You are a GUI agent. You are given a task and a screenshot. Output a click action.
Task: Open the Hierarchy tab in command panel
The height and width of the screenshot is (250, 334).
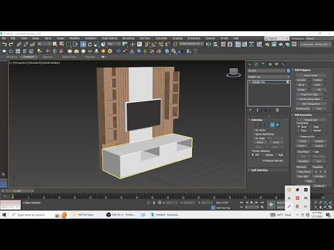263,65
